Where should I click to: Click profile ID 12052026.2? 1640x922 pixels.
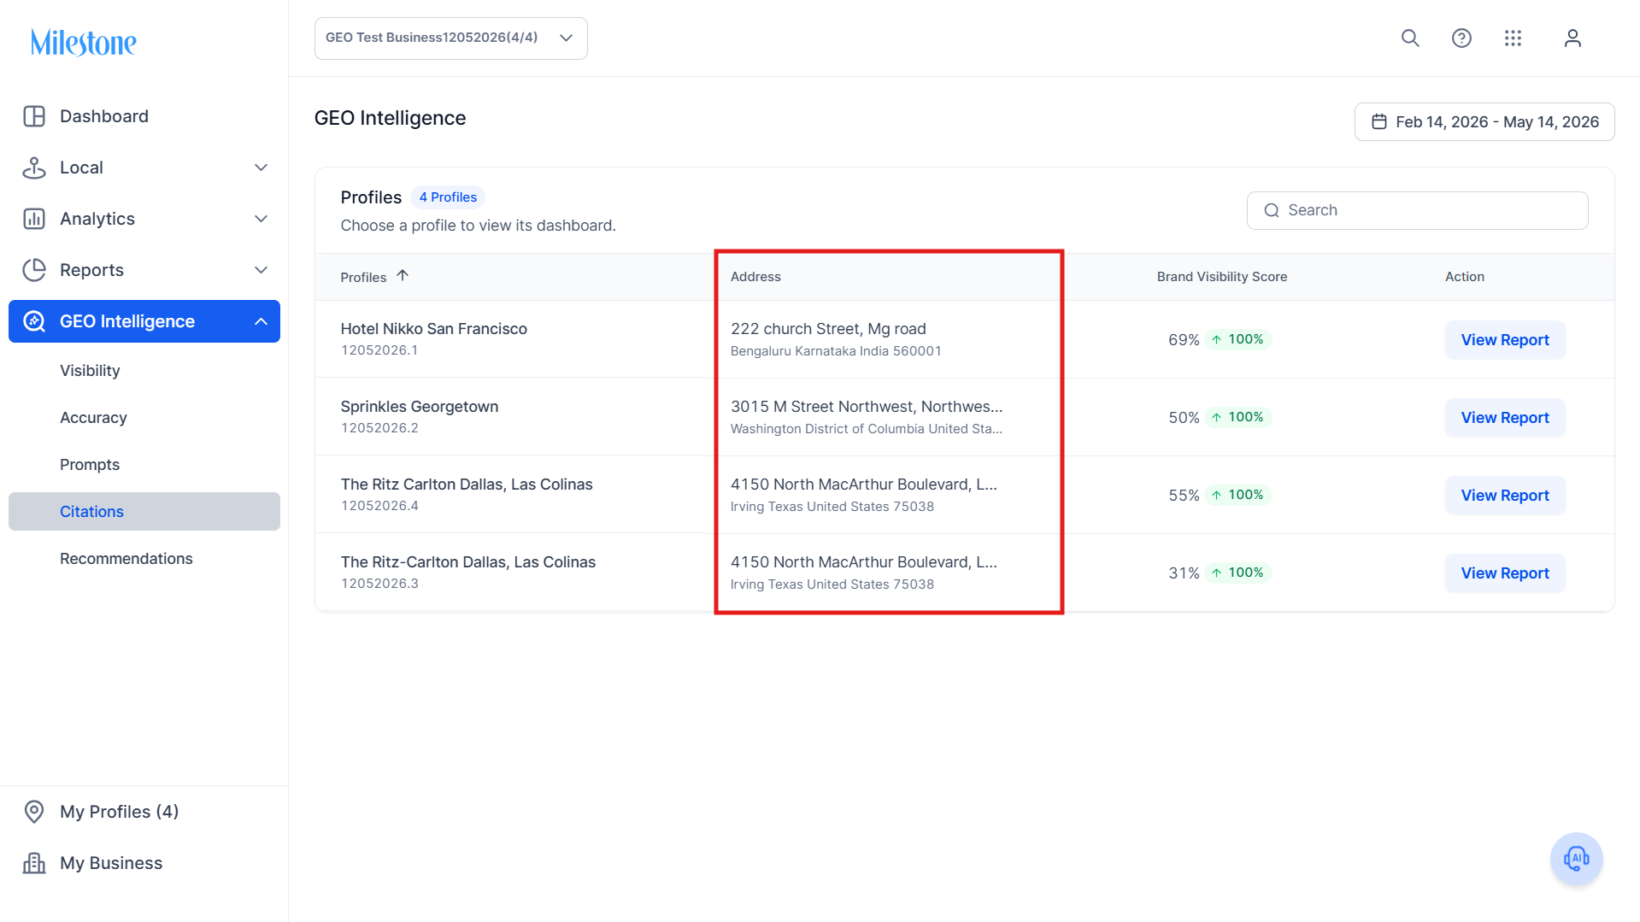(379, 428)
